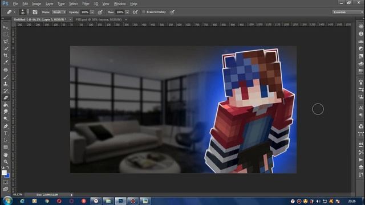Open the Filter menu
Viewport: 365px width, 205px height.
[86, 4]
